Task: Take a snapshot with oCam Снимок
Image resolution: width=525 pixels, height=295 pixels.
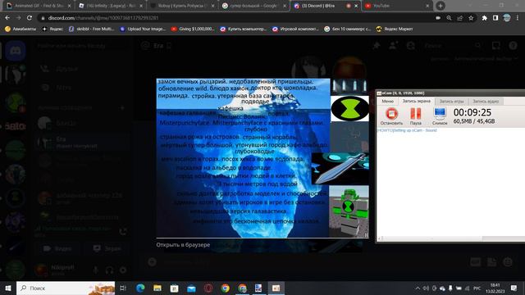Action: pos(440,116)
